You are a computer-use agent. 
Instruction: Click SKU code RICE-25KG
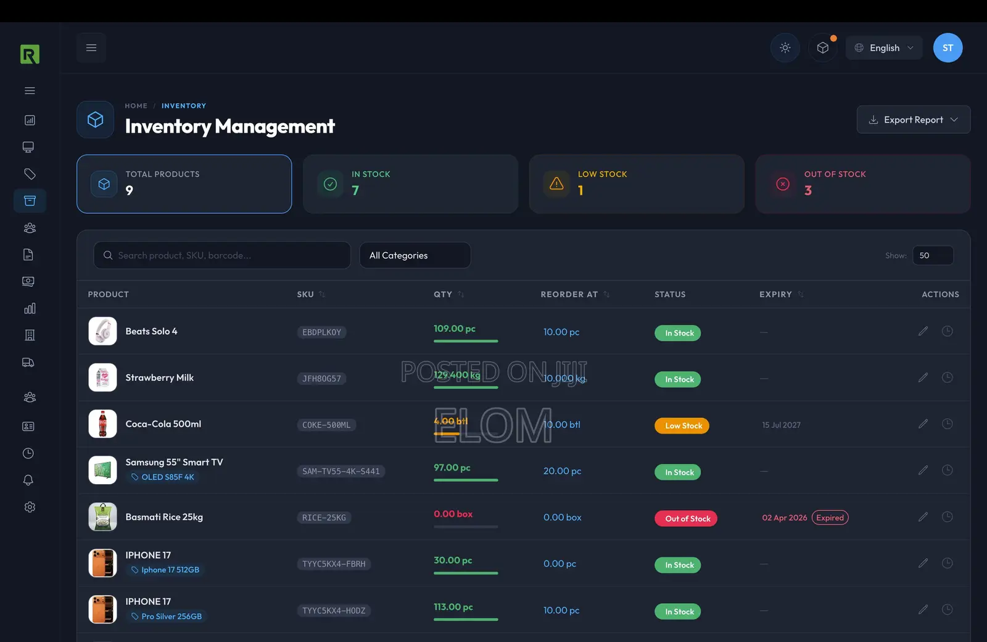[x=324, y=517]
